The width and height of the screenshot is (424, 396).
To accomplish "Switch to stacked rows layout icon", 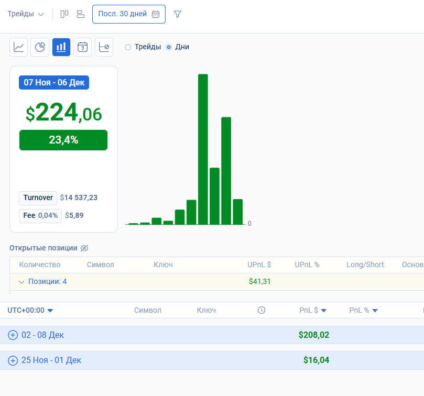I will point(81,14).
